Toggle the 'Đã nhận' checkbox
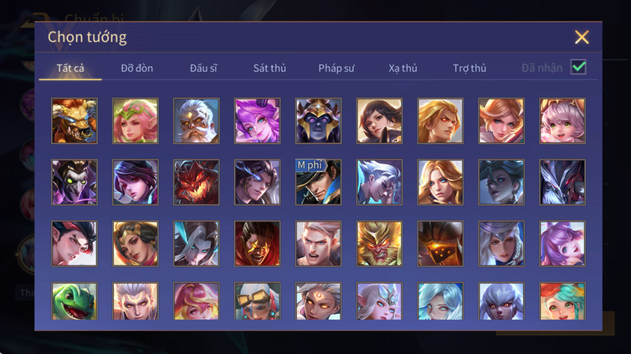The image size is (631, 354). point(578,67)
